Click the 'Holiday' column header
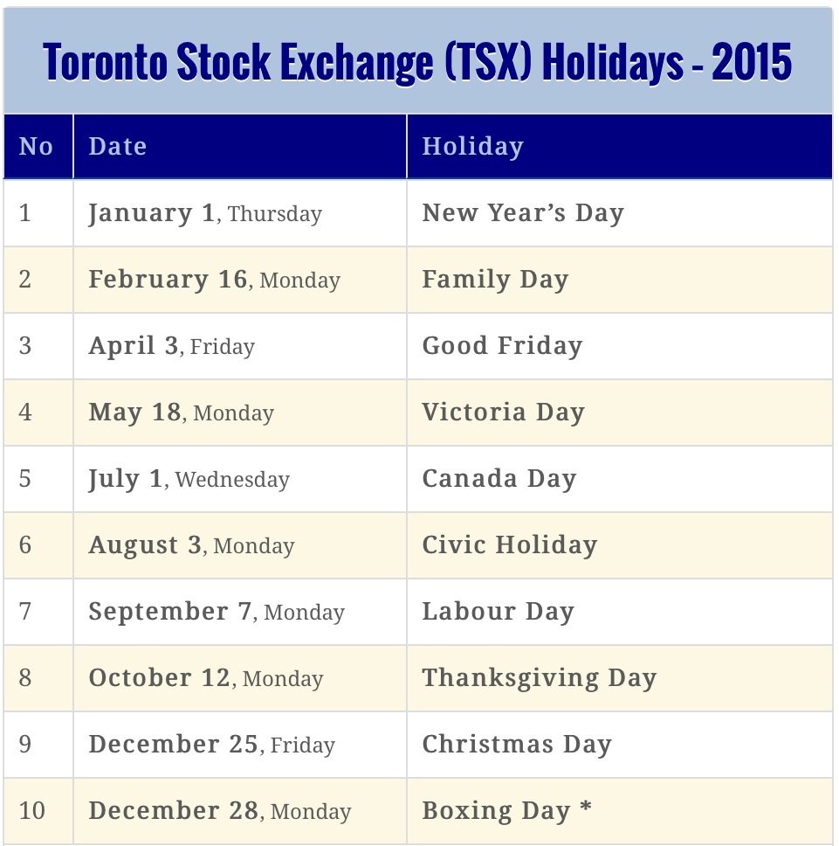 click(x=472, y=146)
